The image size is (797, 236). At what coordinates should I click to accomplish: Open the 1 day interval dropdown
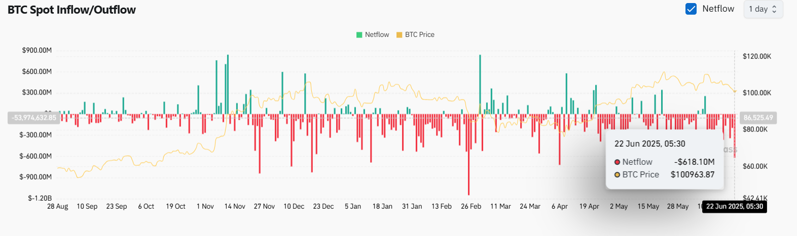pyautogui.click(x=763, y=9)
